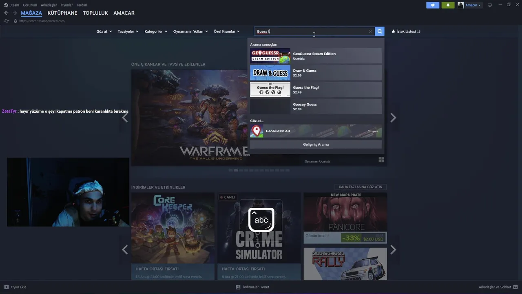The width and height of the screenshot is (522, 294).
Task: Show next featured game carousel arrow
Action: click(393, 118)
